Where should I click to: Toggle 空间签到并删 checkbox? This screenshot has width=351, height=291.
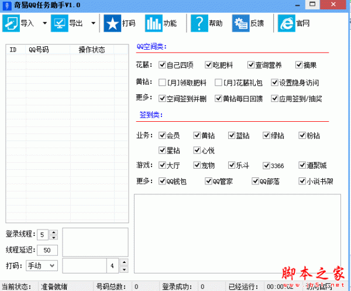[162, 98]
